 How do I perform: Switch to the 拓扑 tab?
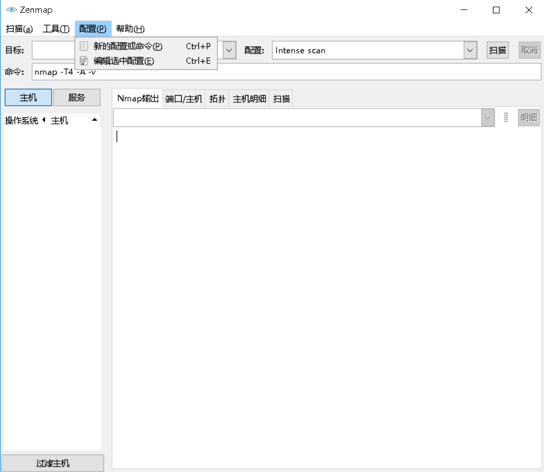[217, 98]
